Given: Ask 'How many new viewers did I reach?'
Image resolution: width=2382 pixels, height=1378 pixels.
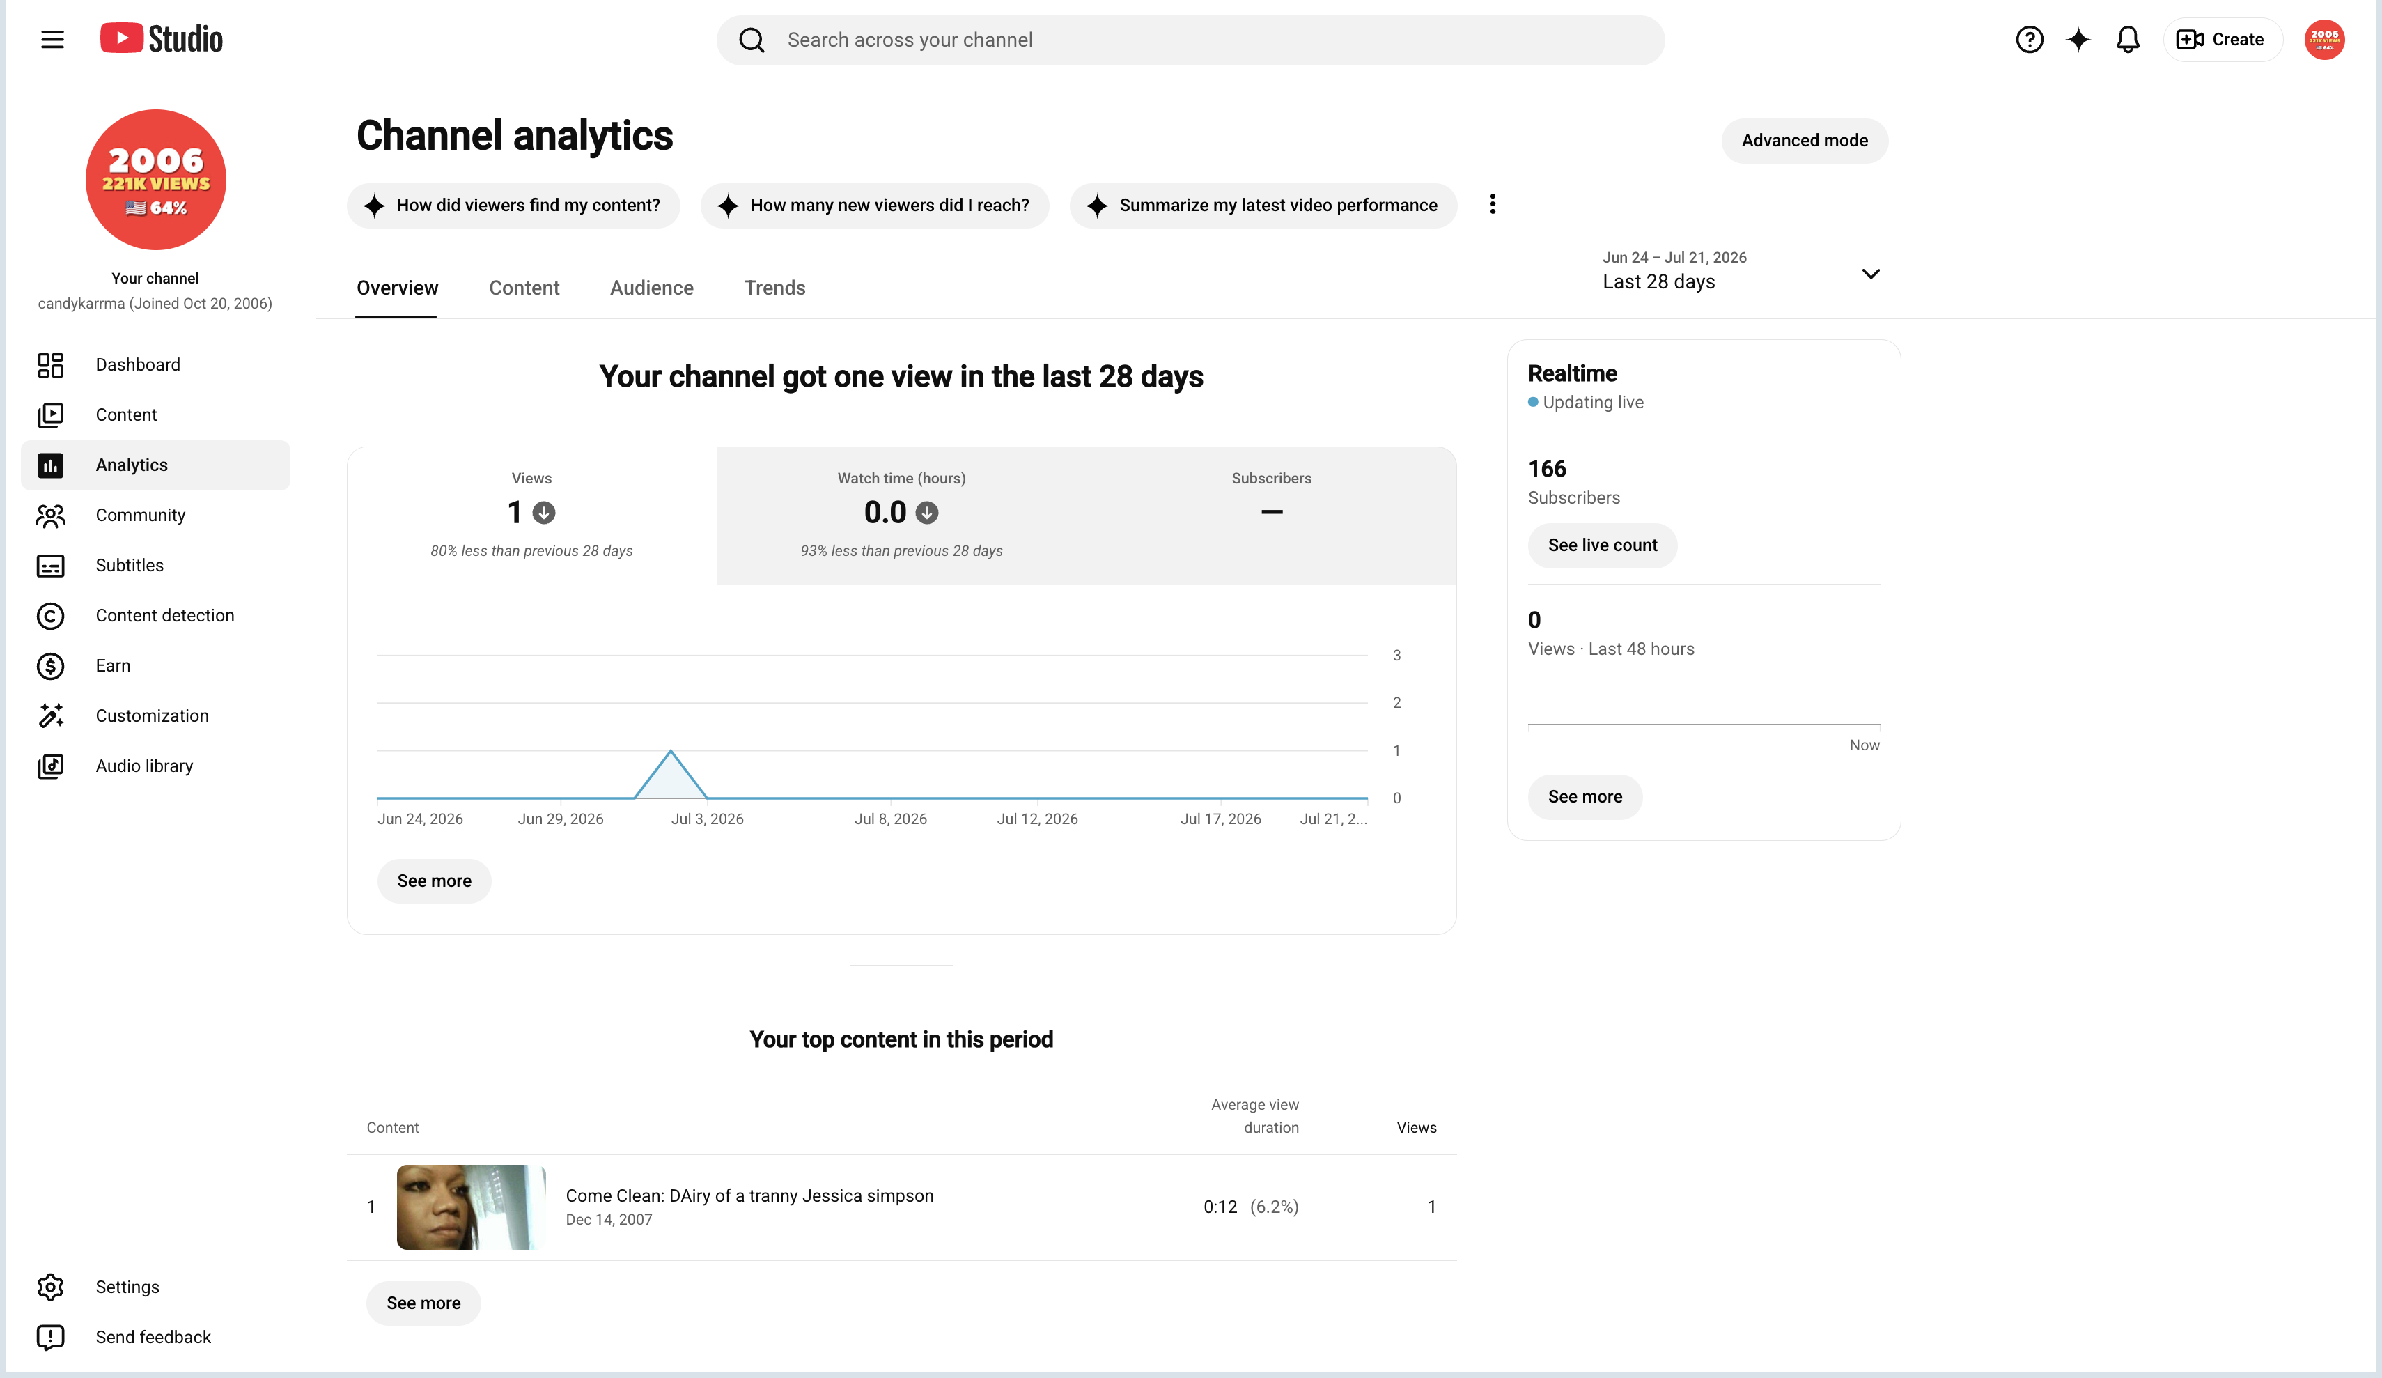Looking at the screenshot, I should tap(874, 206).
